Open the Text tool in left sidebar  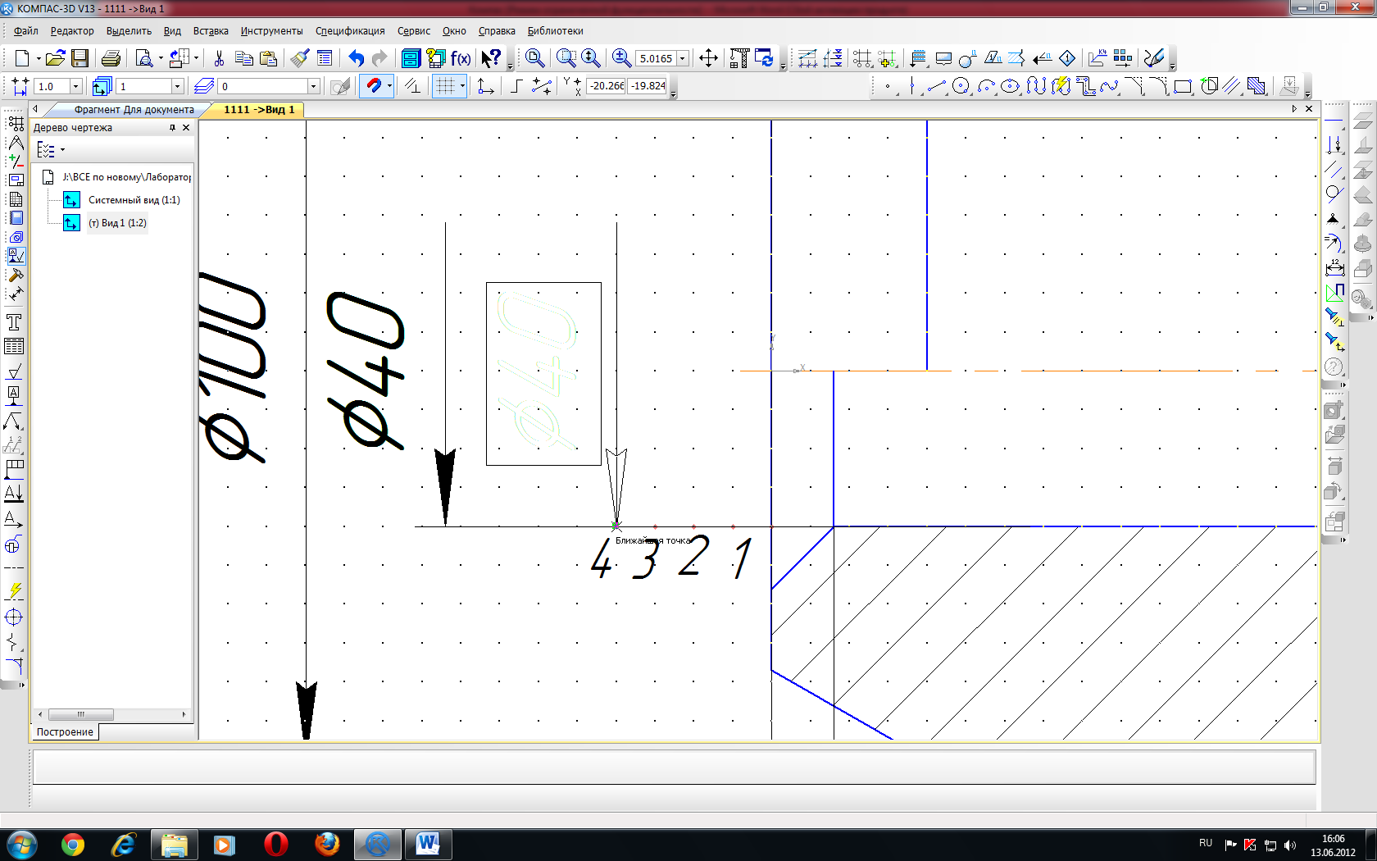[x=14, y=321]
